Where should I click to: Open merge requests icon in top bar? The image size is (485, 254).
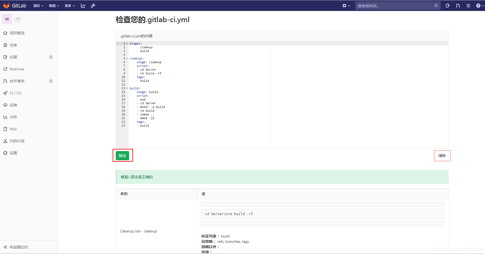pyautogui.click(x=458, y=6)
